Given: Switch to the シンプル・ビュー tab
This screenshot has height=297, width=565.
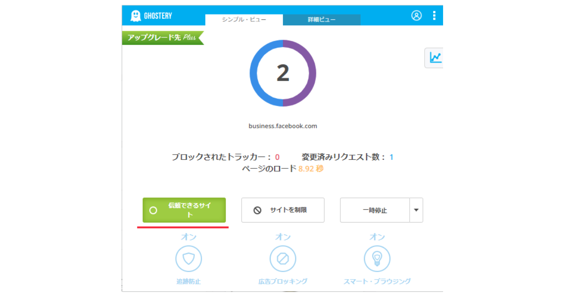Looking at the screenshot, I should coord(244,20).
